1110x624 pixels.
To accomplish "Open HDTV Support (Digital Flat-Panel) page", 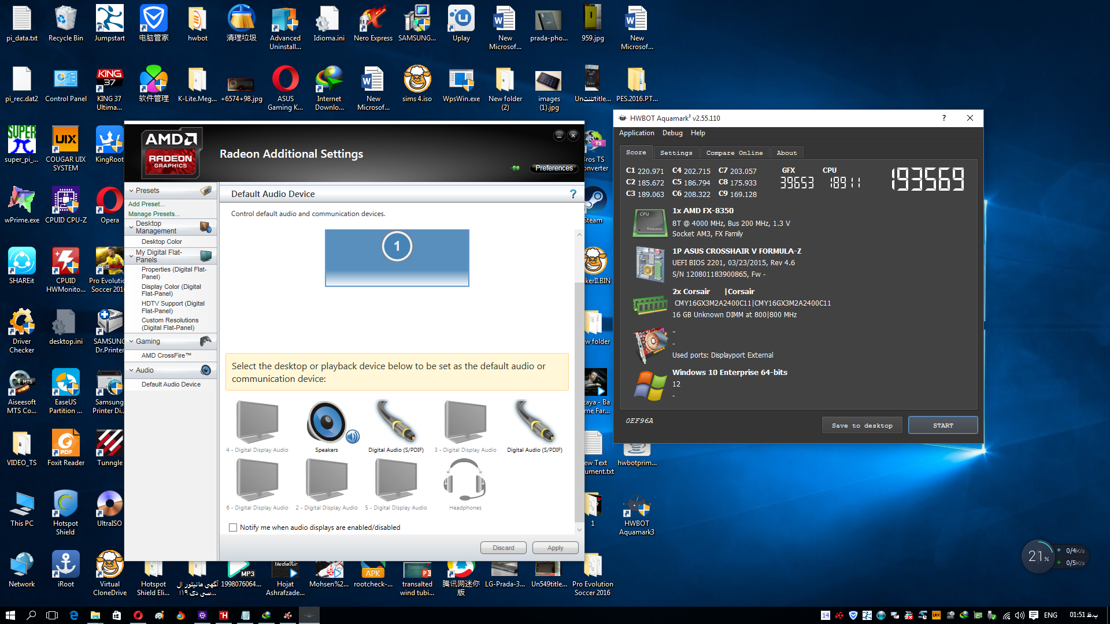I will coord(173,307).
